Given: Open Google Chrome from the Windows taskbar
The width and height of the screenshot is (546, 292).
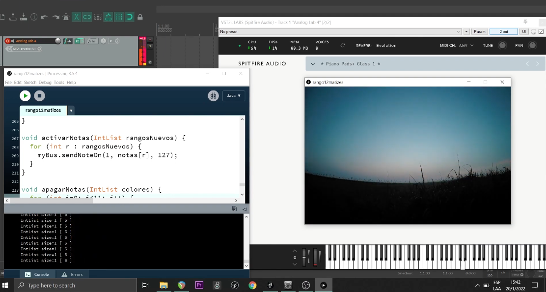Looking at the screenshot, I should click(252, 285).
